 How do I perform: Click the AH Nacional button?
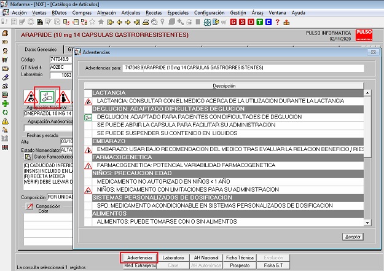pyautogui.click(x=206, y=257)
